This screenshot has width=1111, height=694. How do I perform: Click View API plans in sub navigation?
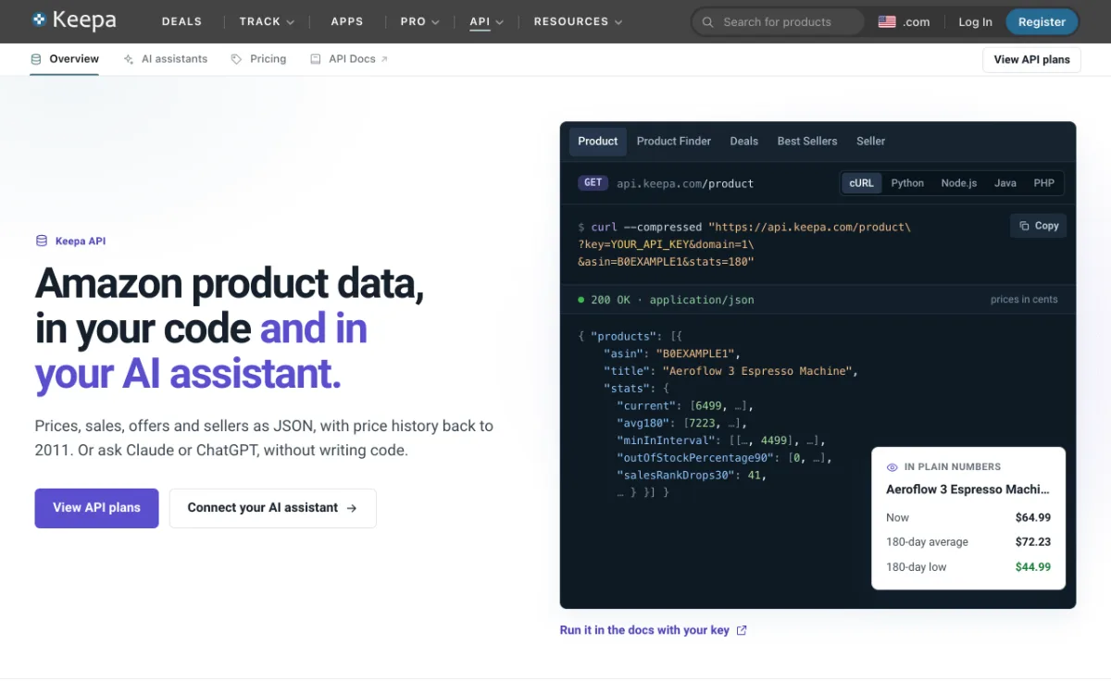coord(1031,59)
